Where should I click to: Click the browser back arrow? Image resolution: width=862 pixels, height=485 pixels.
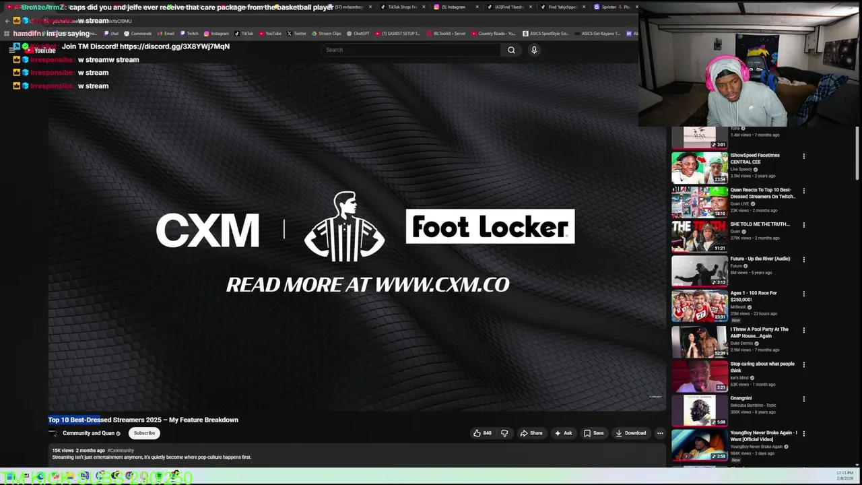click(7, 21)
